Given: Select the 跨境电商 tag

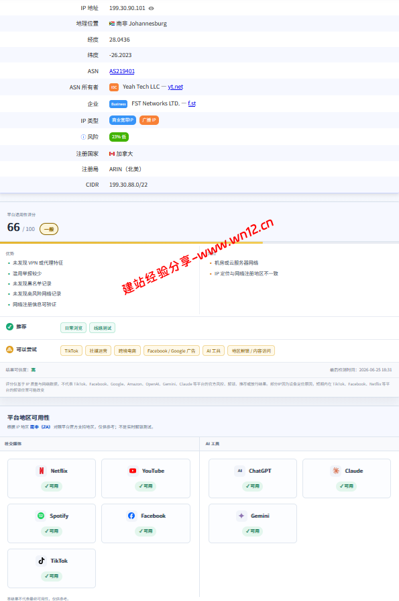Looking at the screenshot, I should [x=127, y=351].
